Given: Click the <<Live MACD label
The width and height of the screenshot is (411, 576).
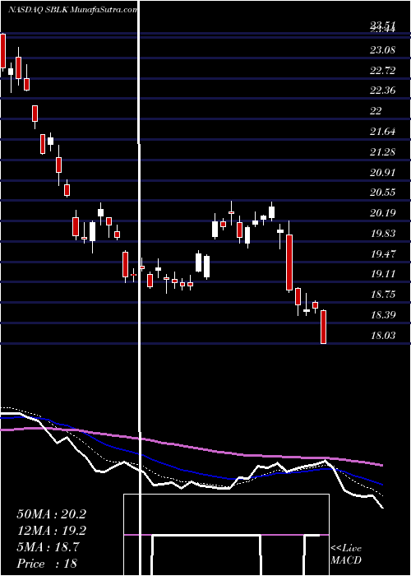Looking at the screenshot, I should [346, 554].
